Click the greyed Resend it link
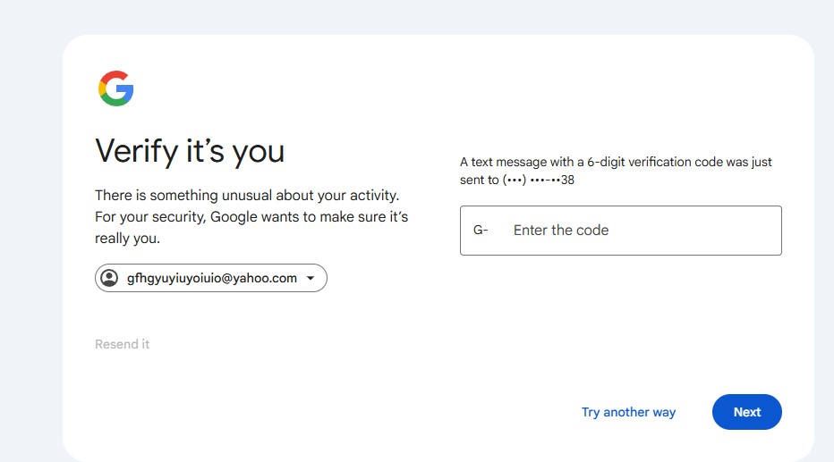Image resolution: width=834 pixels, height=462 pixels. (x=123, y=344)
